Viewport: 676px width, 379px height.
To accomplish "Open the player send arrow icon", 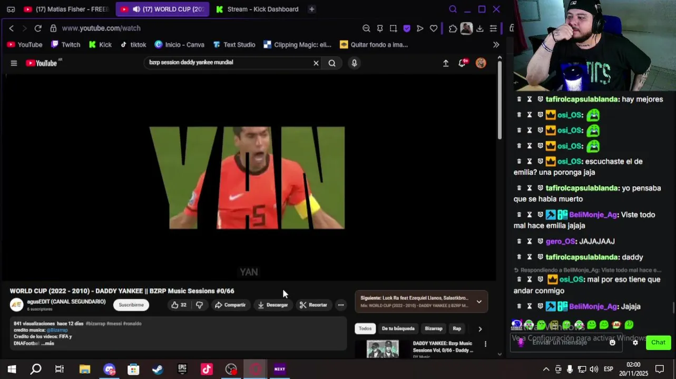I will [x=420, y=28].
